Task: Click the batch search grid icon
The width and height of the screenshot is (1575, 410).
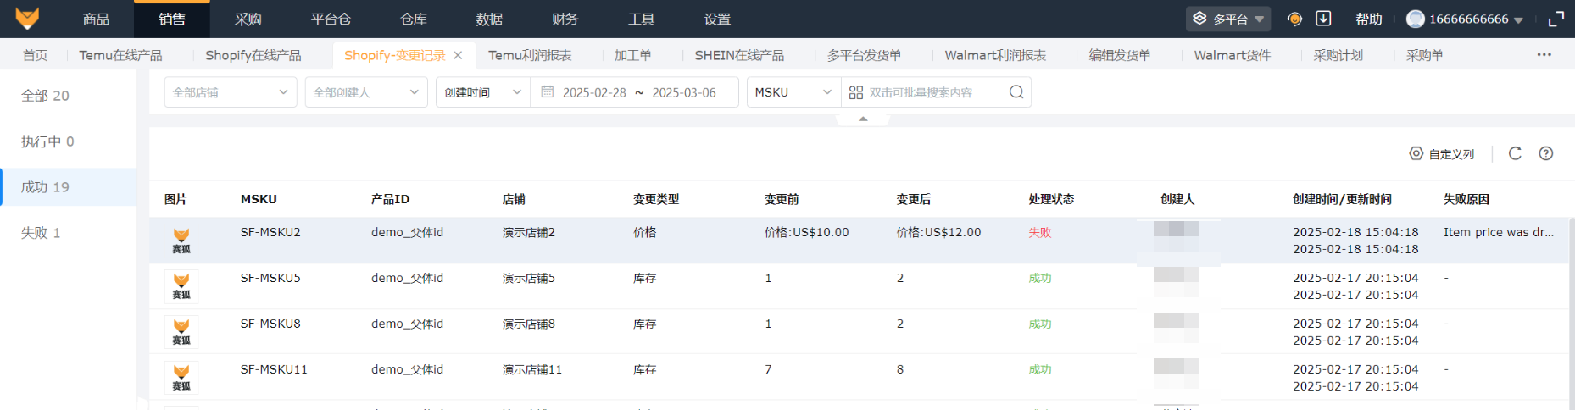Action: [856, 92]
